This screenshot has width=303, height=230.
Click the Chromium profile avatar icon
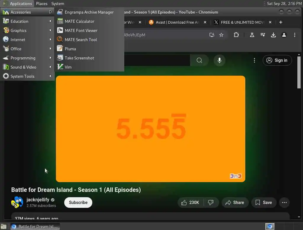[284, 35]
